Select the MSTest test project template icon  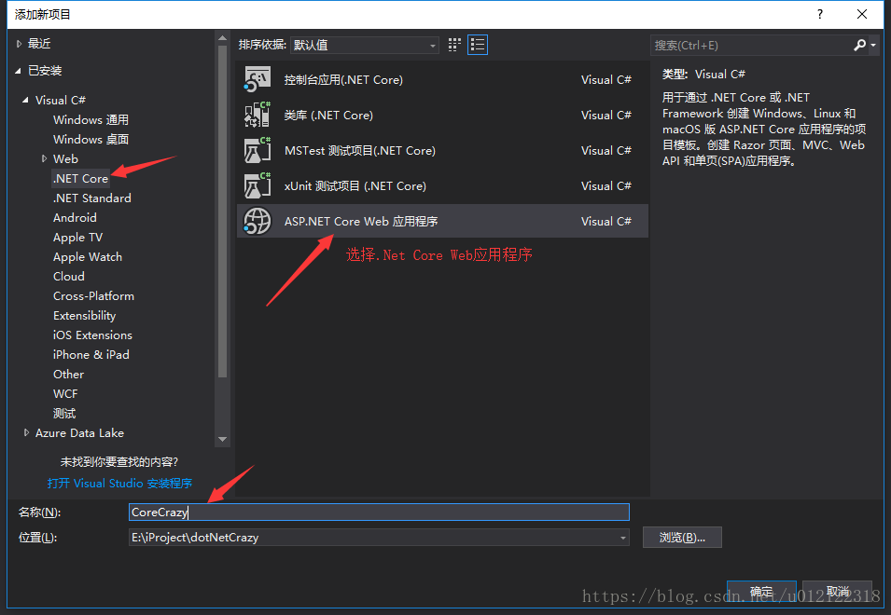pyautogui.click(x=258, y=150)
